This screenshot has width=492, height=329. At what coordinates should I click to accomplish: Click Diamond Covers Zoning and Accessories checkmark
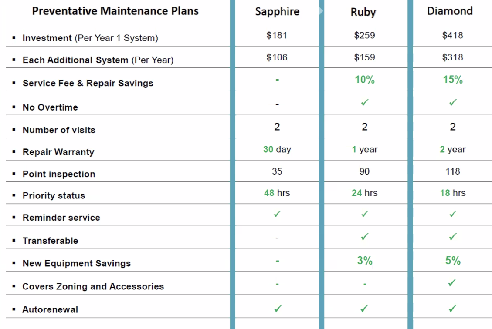[452, 282]
